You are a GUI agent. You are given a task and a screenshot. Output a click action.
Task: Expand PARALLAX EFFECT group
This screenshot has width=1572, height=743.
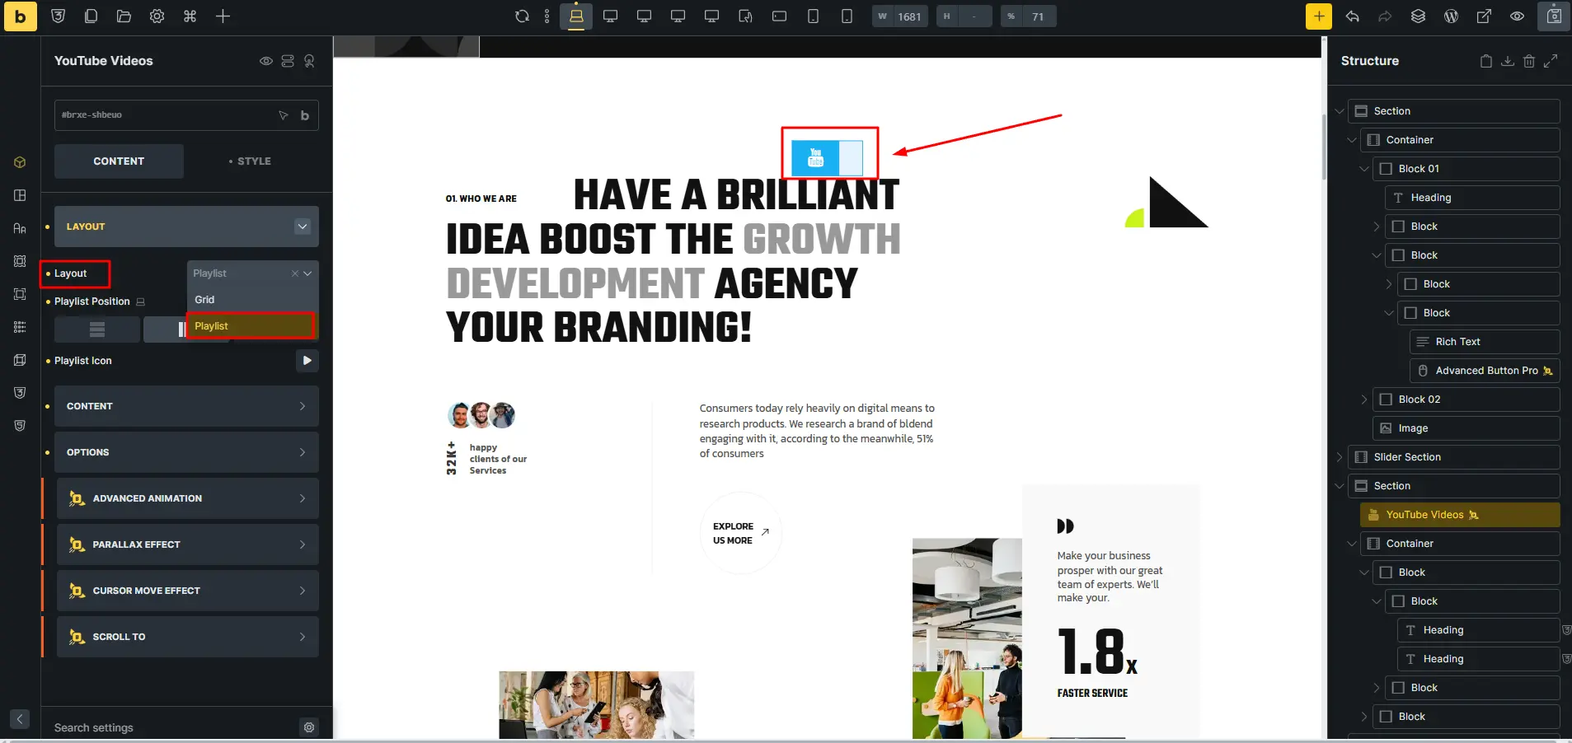pos(188,544)
